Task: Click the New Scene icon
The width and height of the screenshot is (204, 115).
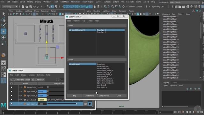Action: [x=23, y=6]
